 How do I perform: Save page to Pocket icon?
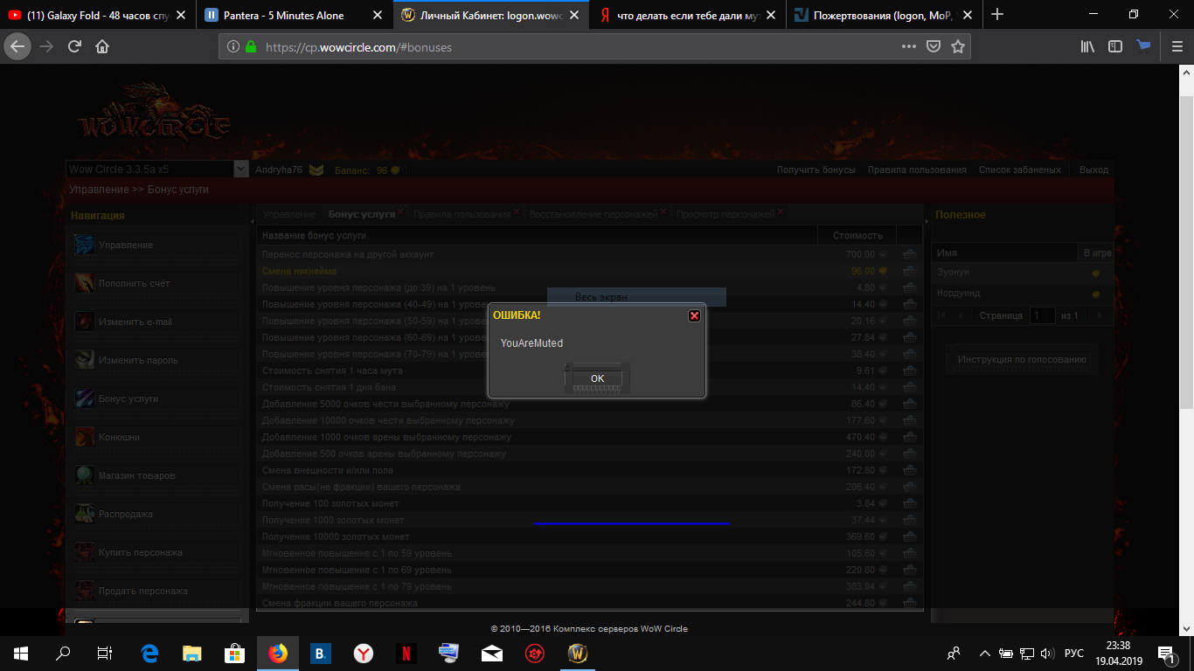(934, 47)
